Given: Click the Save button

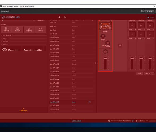Looking at the screenshot, I should [x=139, y=73].
